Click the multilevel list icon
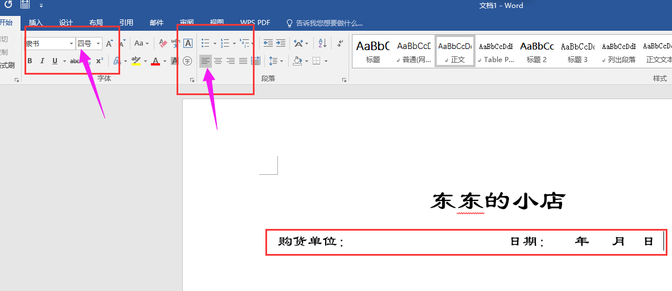The width and height of the screenshot is (672, 291). 244,43
